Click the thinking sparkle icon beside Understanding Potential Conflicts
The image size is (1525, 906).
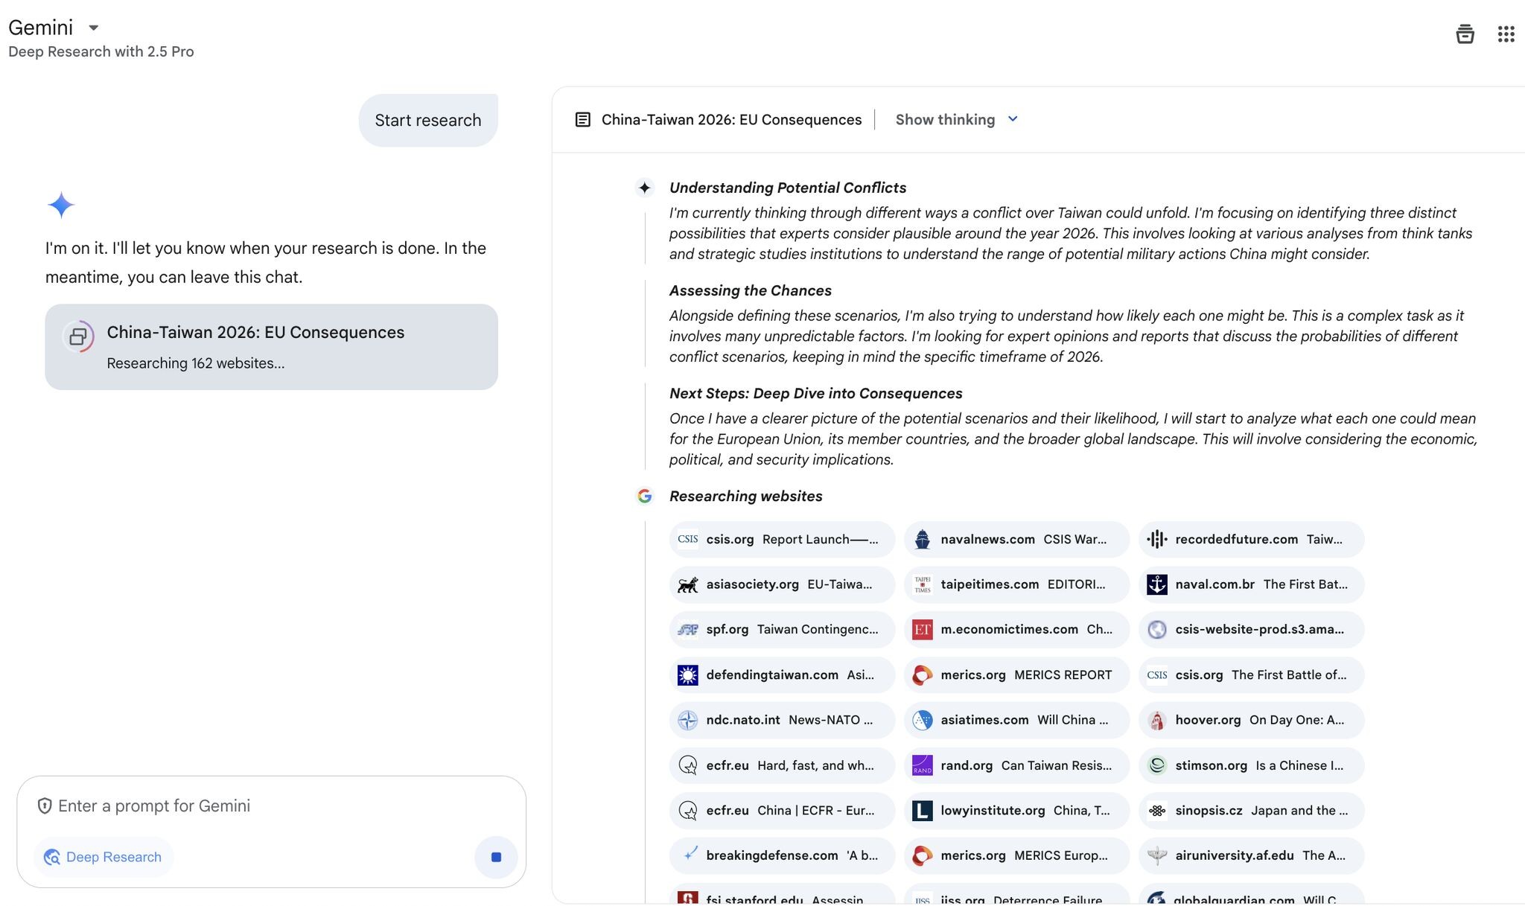click(645, 188)
